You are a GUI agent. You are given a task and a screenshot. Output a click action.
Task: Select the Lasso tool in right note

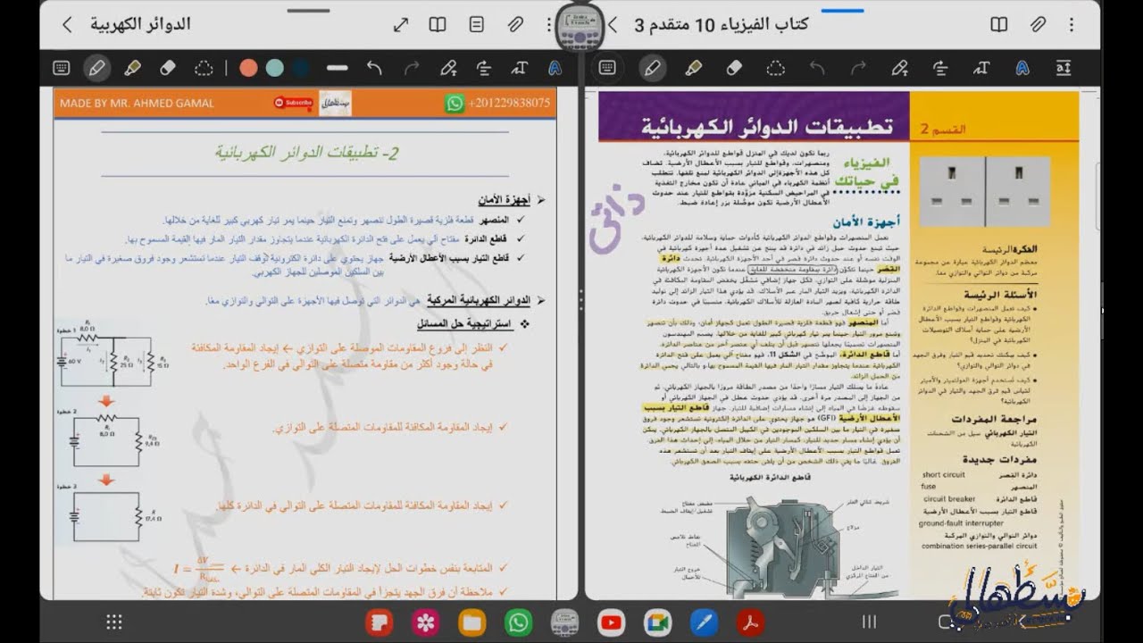(776, 68)
